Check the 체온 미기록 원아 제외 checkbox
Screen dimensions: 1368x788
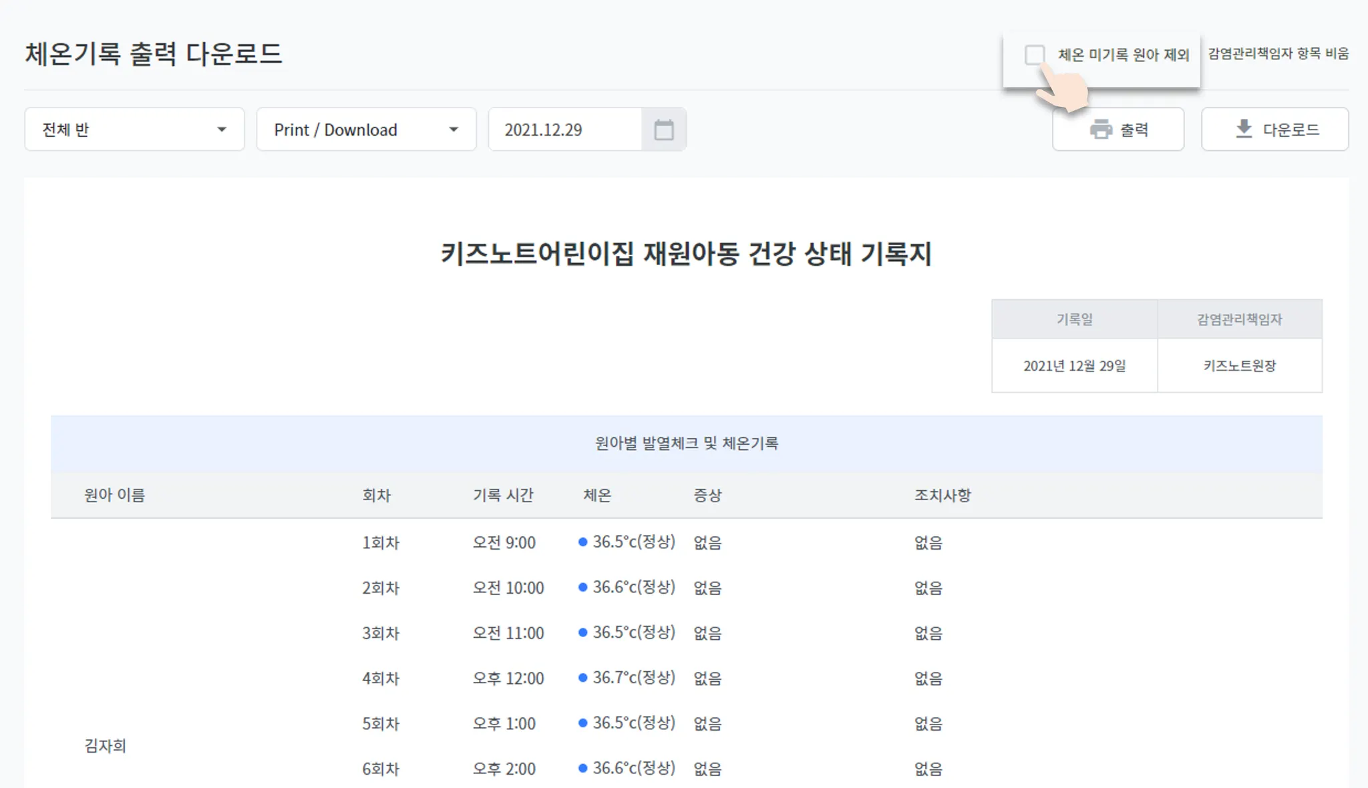point(1035,54)
